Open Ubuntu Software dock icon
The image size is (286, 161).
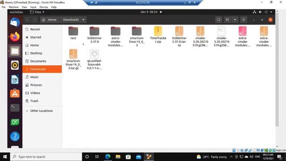[x=15, y=93]
